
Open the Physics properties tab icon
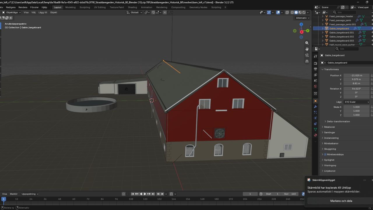tap(315, 118)
